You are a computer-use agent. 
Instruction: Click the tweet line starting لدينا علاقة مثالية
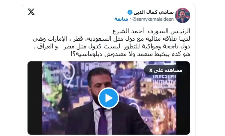click(x=111, y=39)
